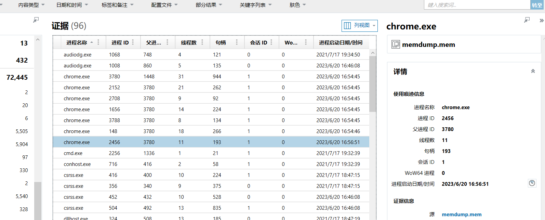545x220 pixels.
Task: Select csrss.exe row with ID 452
Action: (x=211, y=197)
